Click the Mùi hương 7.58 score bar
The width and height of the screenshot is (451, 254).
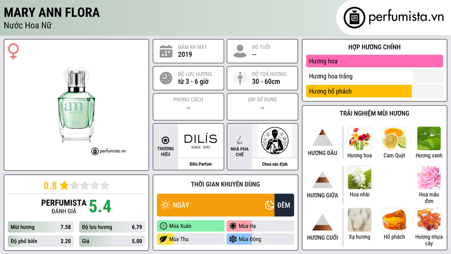click(41, 227)
